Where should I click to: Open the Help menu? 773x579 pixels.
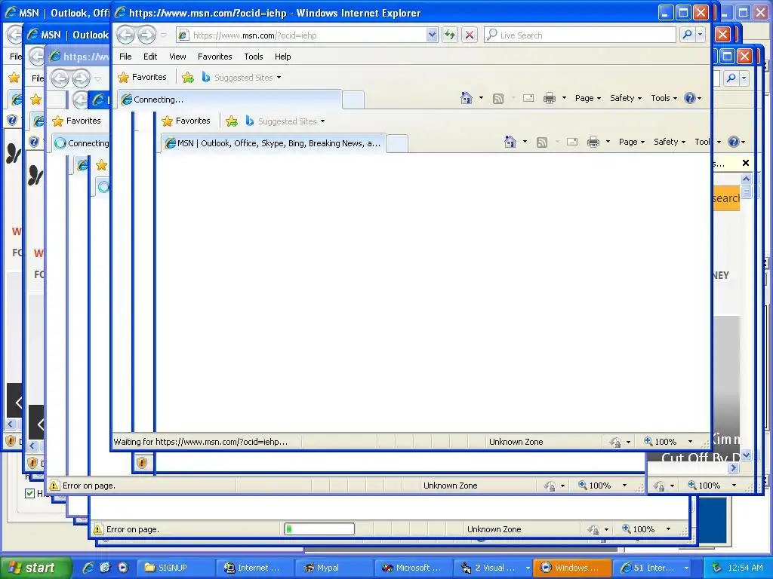click(x=282, y=57)
